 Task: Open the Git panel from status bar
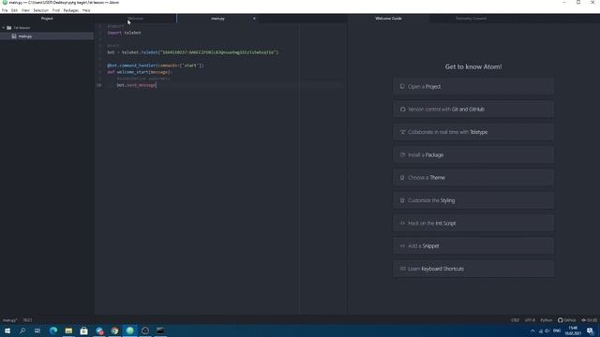590,320
